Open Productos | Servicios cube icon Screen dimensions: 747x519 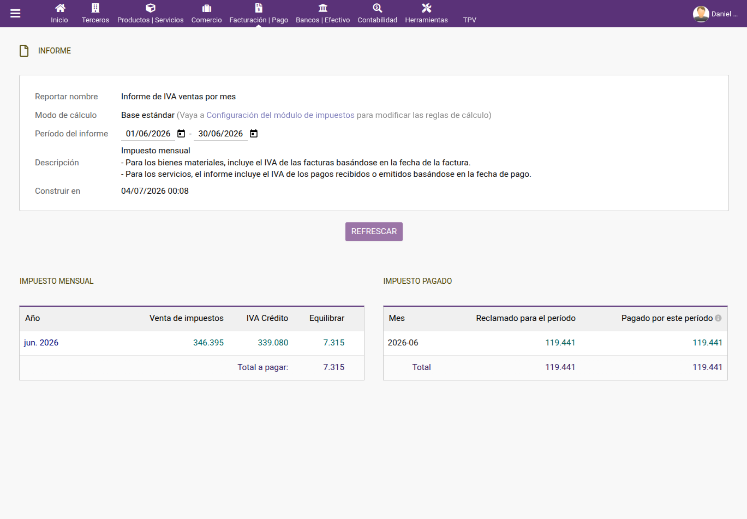tap(151, 8)
